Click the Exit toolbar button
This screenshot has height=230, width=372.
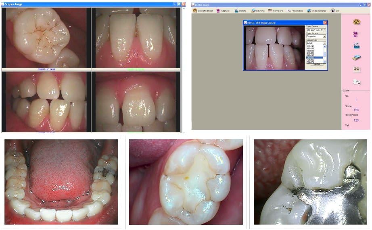(335, 10)
